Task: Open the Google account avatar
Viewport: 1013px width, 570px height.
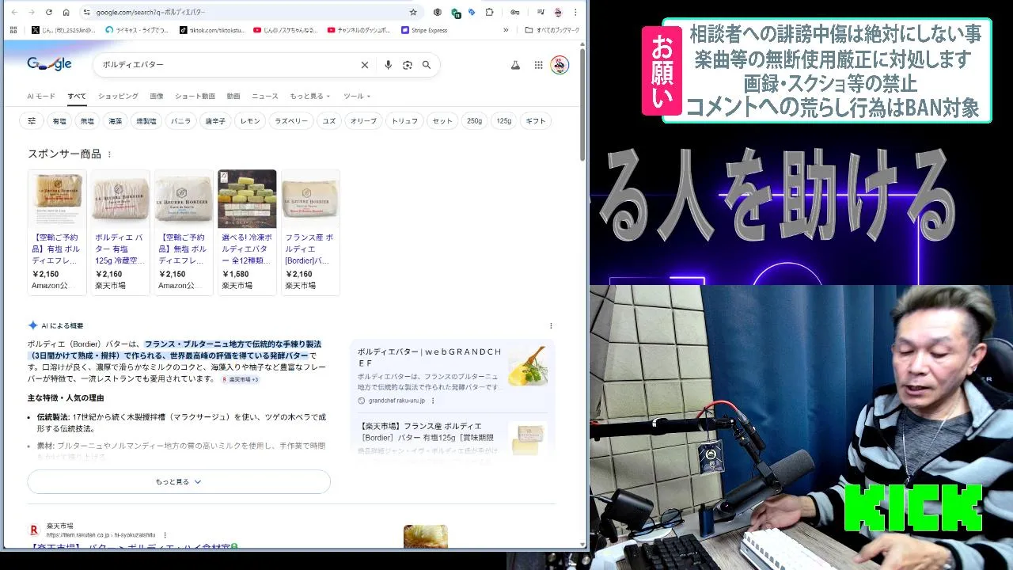Action: click(x=560, y=65)
